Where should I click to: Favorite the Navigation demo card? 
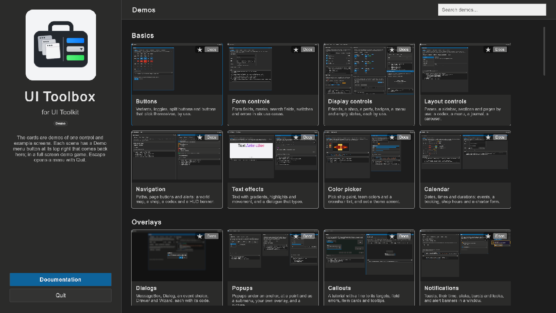[x=200, y=137]
